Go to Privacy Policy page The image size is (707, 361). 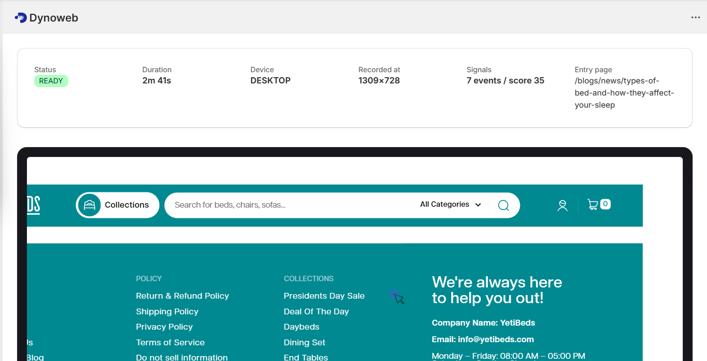[164, 327]
